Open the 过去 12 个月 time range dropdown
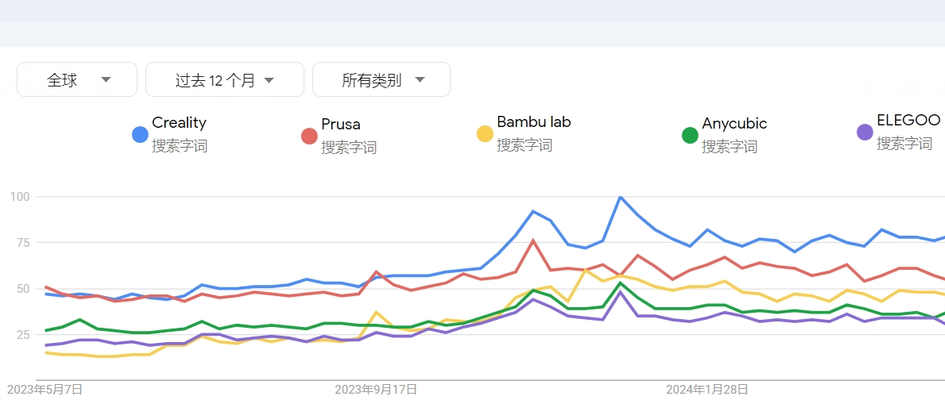Viewport: 945px width, 400px height. [x=225, y=79]
